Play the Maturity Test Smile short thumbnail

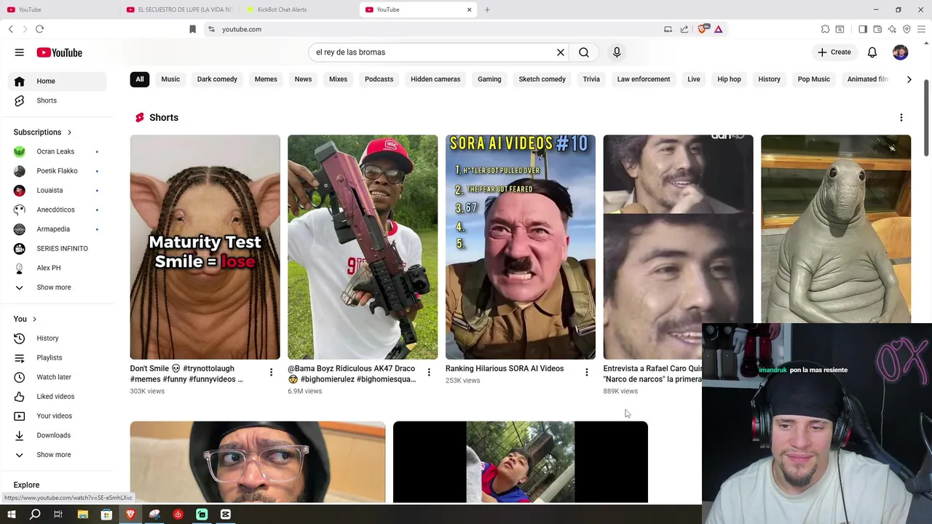click(x=205, y=247)
